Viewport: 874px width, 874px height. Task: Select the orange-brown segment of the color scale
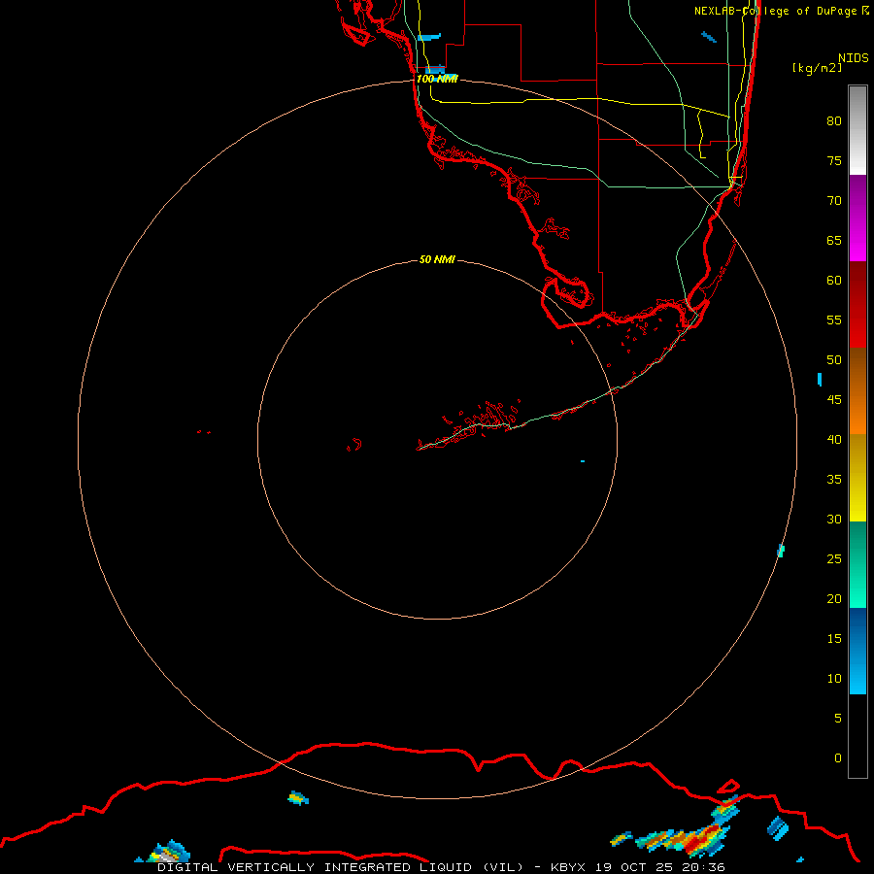[857, 391]
